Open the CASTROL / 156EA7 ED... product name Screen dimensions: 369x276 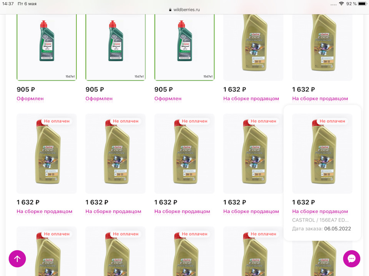[x=320, y=220]
